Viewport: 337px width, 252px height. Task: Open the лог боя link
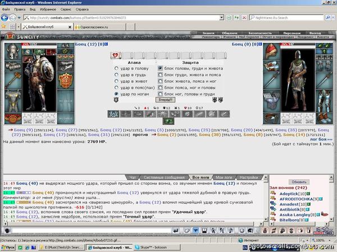click(321, 139)
